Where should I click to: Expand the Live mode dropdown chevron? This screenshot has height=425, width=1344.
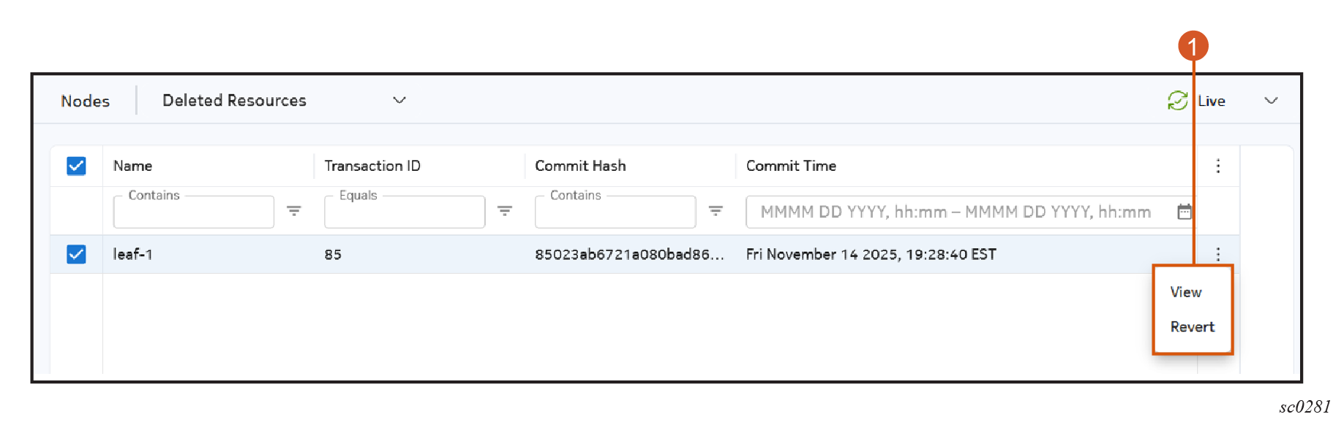(x=1271, y=101)
